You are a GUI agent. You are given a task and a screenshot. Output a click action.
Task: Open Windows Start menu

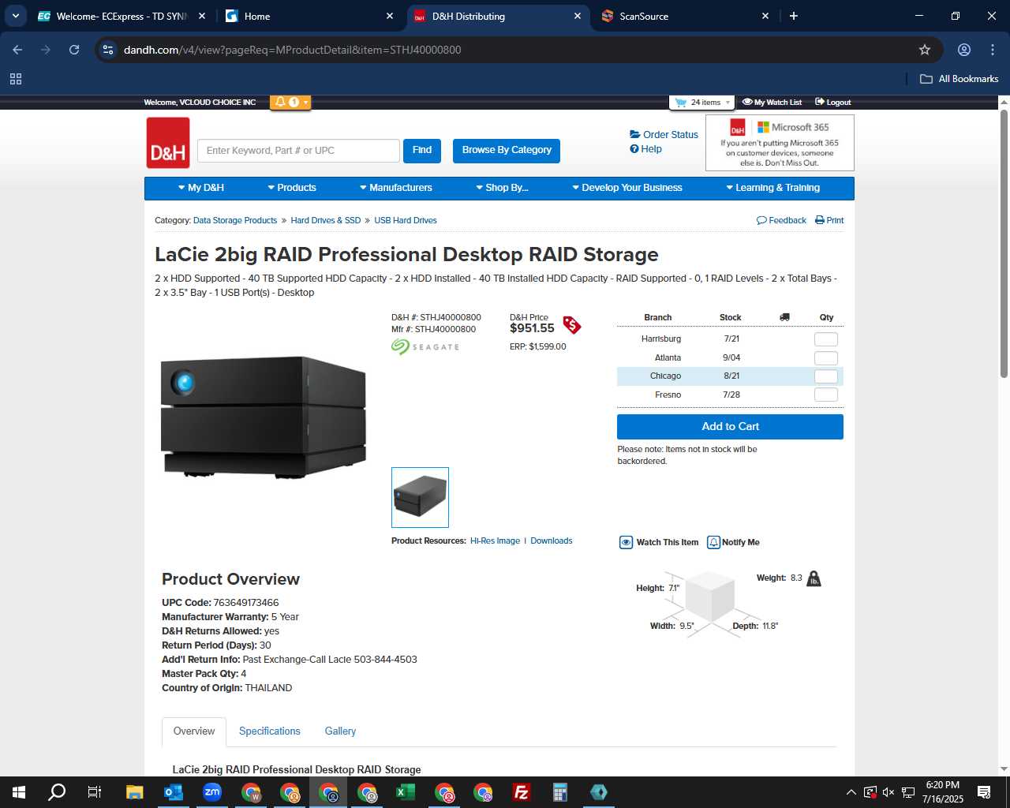click(x=19, y=792)
